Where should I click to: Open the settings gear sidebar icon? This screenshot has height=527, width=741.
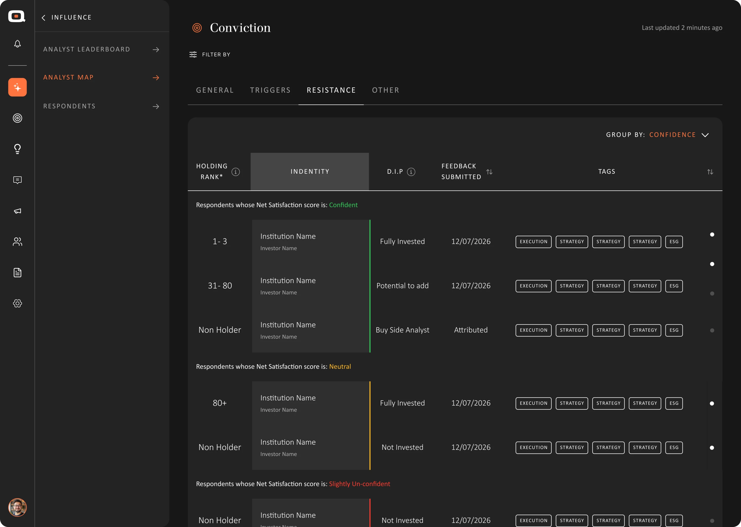coord(17,303)
